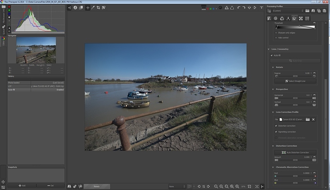This screenshot has height=190, width=330.
Task: Toggle luminance histogram display
Action: tap(9, 18)
